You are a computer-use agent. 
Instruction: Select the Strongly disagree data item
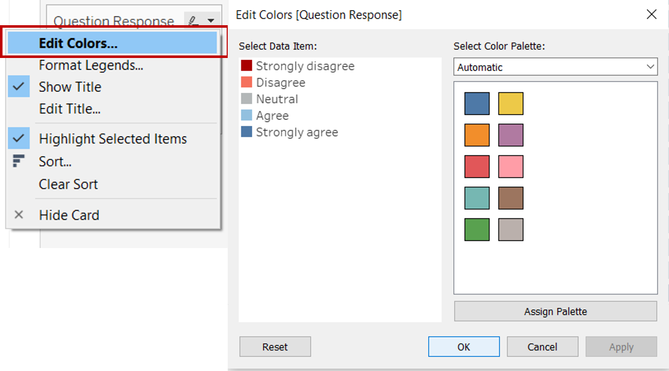(304, 66)
